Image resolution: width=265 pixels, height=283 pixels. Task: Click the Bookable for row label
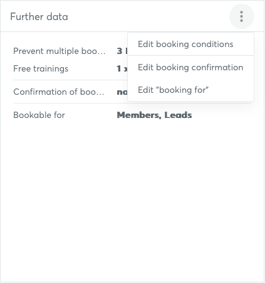point(39,115)
